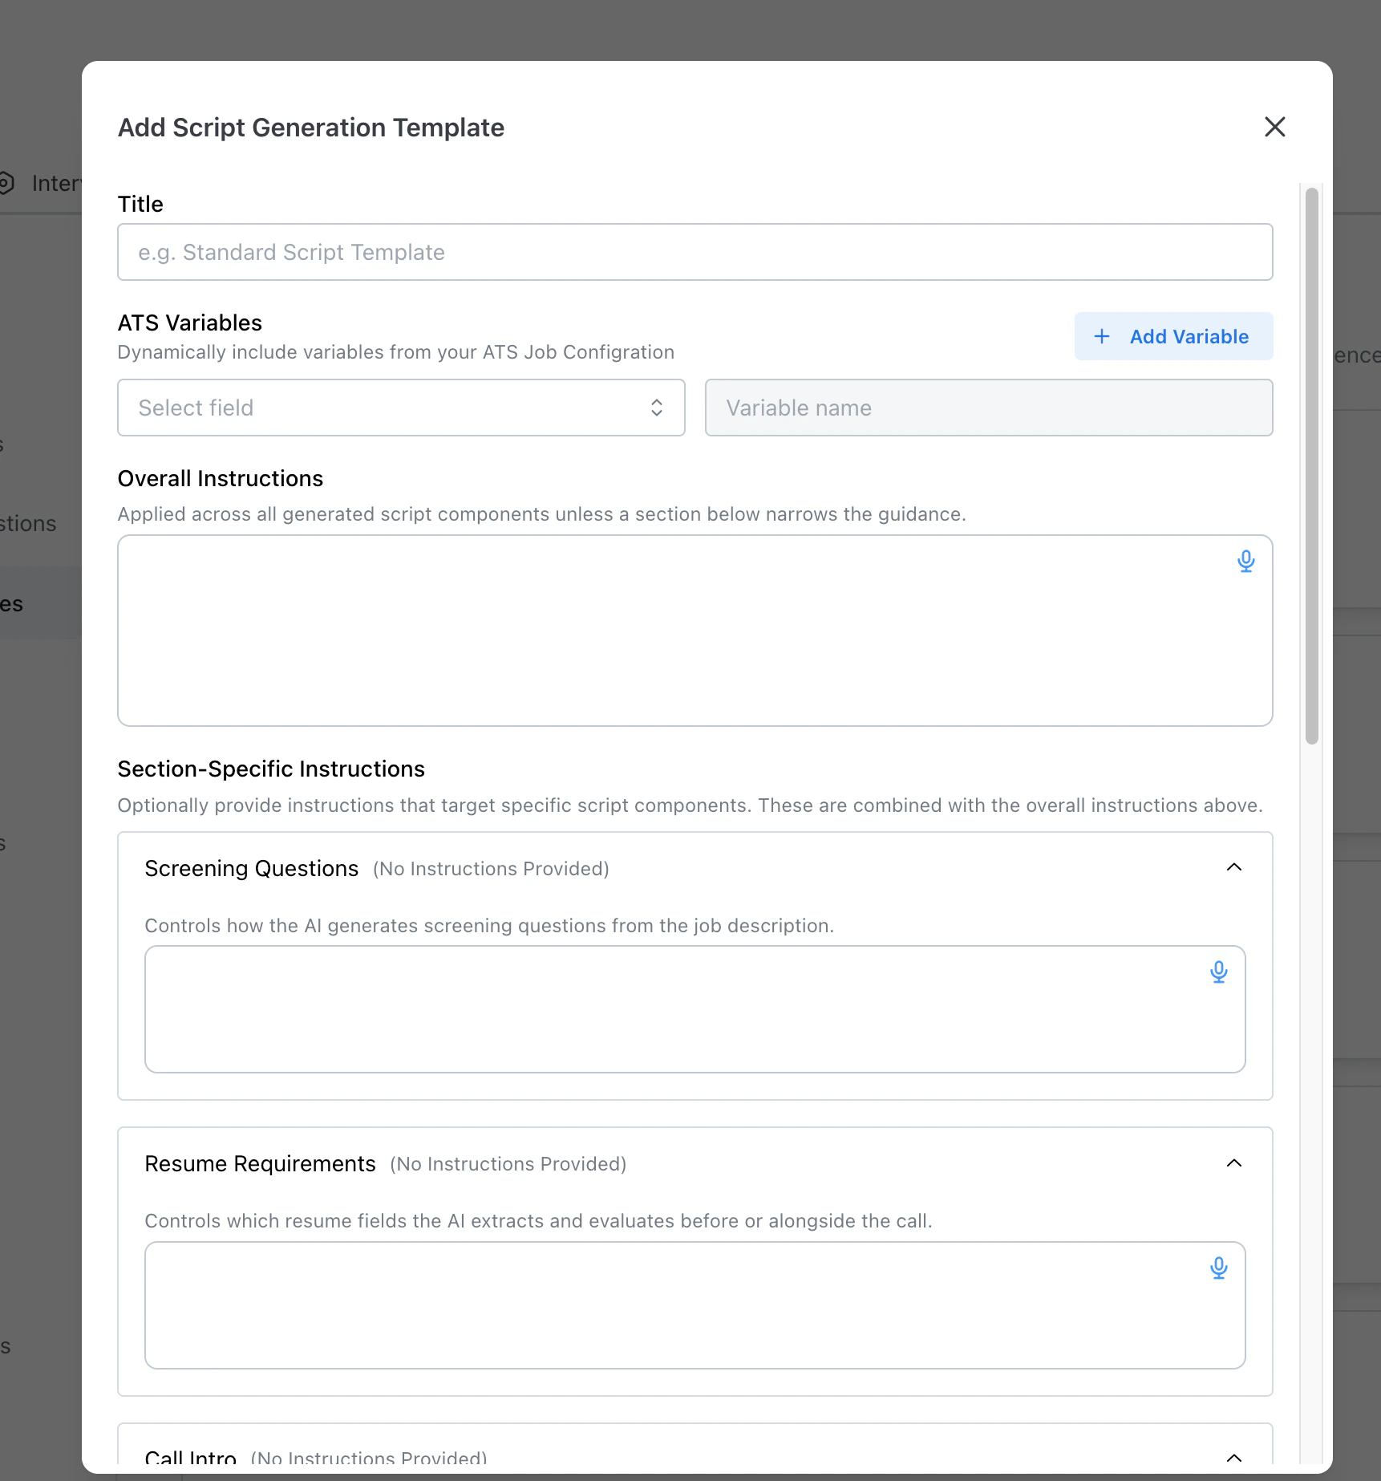Screen dimensions: 1381x1481
Task: Click the X icon to close the template dialog
Action: pyautogui.click(x=1274, y=127)
